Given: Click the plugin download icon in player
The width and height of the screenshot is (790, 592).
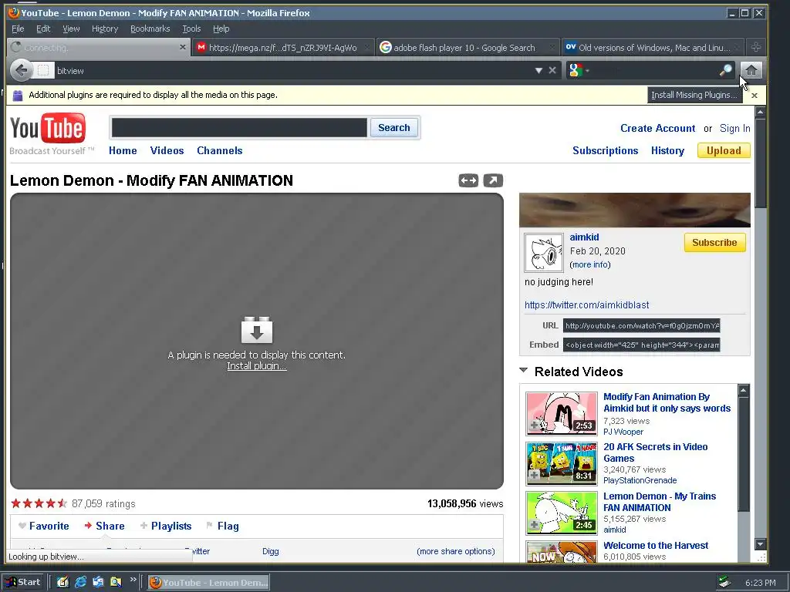Looking at the screenshot, I should coord(257,330).
